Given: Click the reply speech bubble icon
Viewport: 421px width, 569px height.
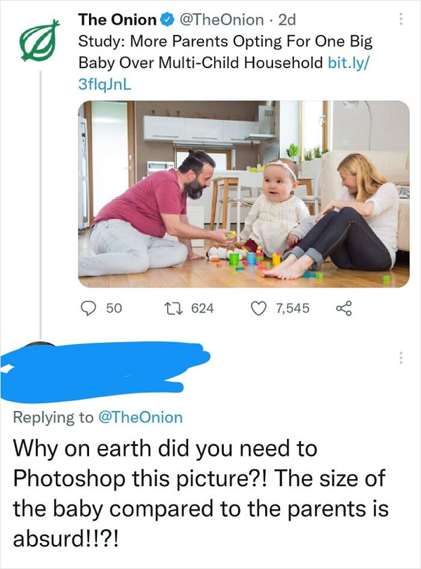Looking at the screenshot, I should [x=88, y=308].
